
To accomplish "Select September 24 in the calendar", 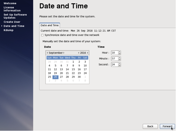I will click(85, 73).
